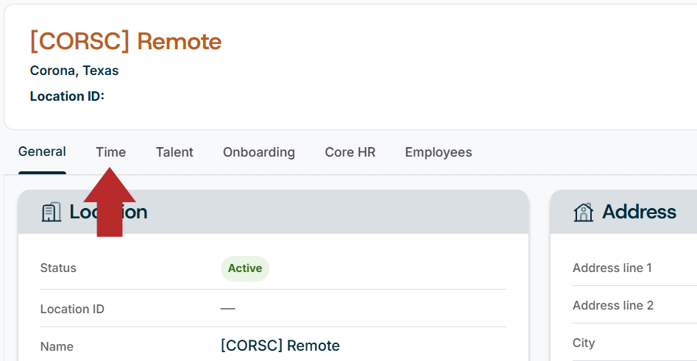This screenshot has height=361, width=697.
Task: Click the Active status badge
Action: click(245, 268)
